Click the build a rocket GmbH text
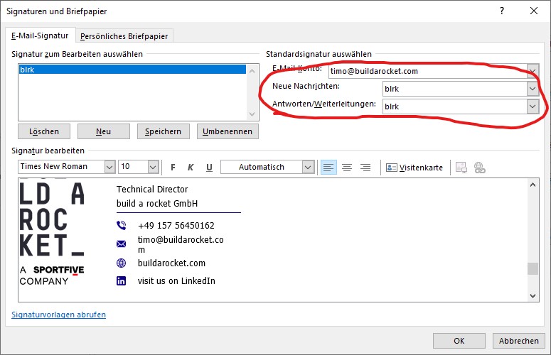 157,204
